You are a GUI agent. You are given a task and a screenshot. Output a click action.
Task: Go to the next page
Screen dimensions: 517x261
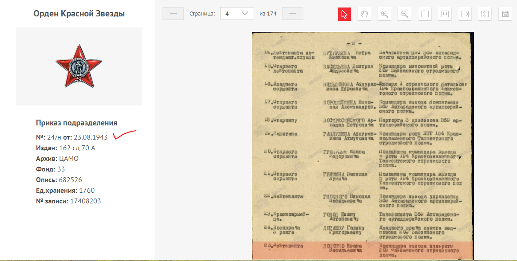click(x=292, y=14)
